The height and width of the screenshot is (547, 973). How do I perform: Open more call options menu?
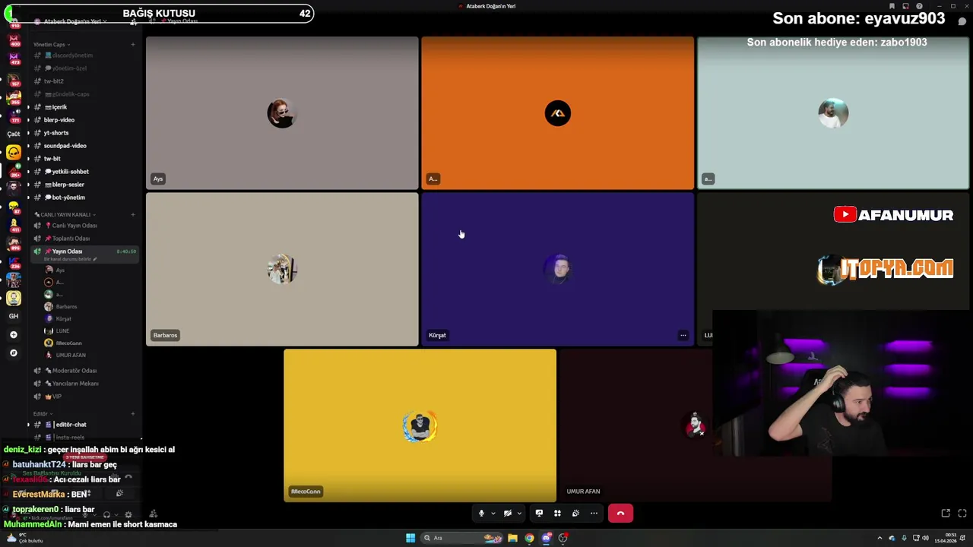(x=594, y=514)
